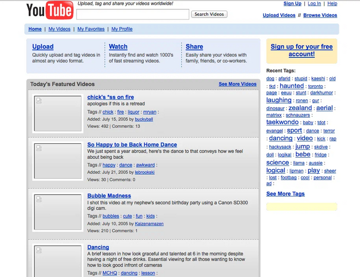360x277 pixels.
Task: Click the YouTube logo
Action: (x=49, y=10)
